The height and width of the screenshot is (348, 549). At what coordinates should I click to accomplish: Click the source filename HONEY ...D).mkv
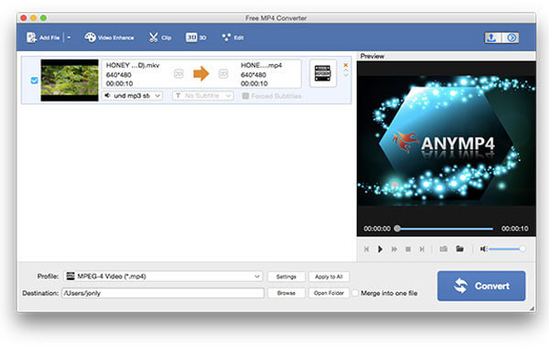[133, 65]
